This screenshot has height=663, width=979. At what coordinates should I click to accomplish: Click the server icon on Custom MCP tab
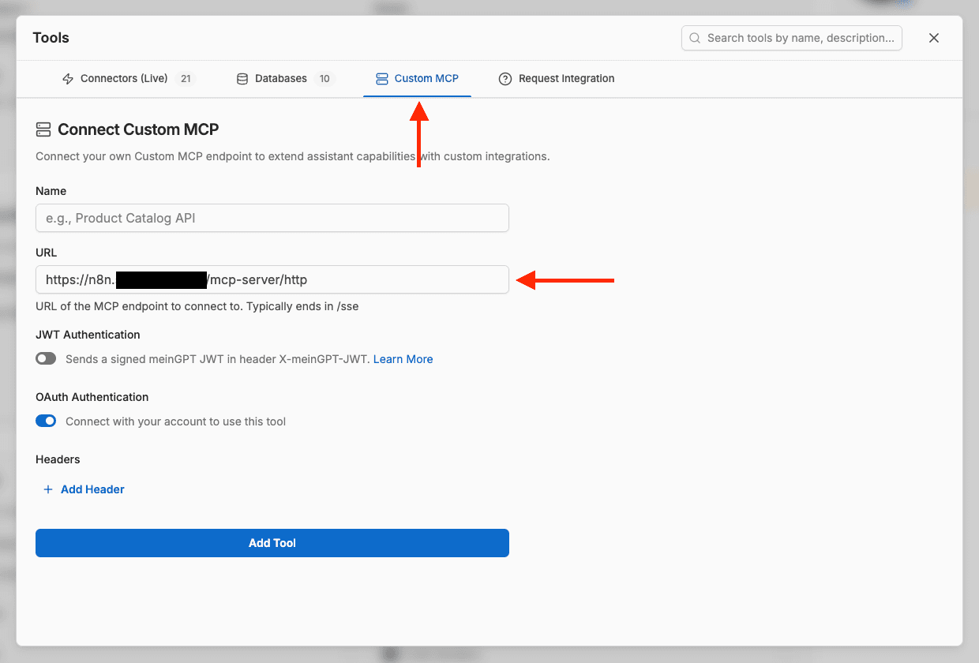pos(382,78)
